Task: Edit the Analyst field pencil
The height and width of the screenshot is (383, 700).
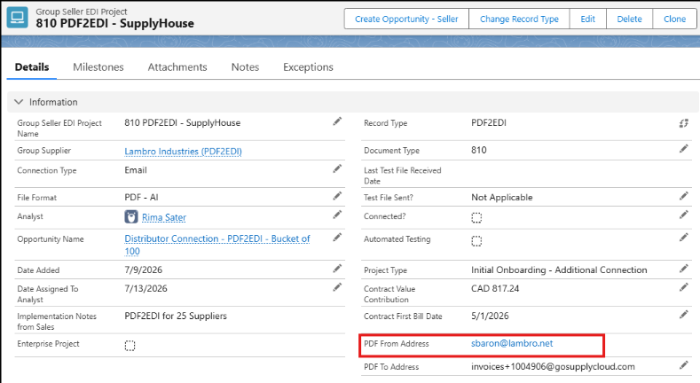Action: [x=337, y=215]
